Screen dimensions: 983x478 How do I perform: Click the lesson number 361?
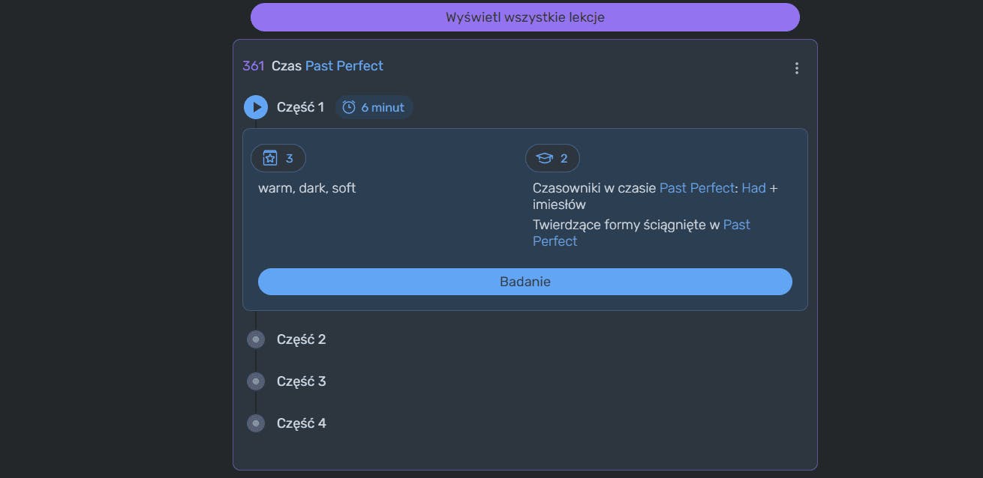coord(254,66)
